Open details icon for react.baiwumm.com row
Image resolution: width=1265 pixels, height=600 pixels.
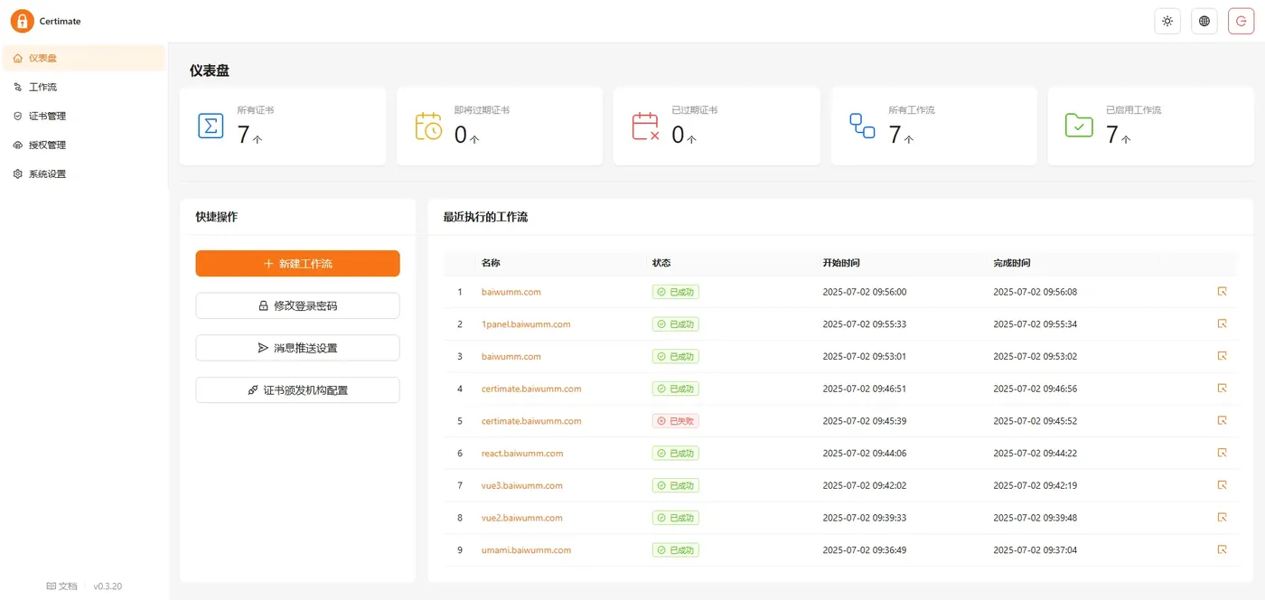pos(1222,453)
